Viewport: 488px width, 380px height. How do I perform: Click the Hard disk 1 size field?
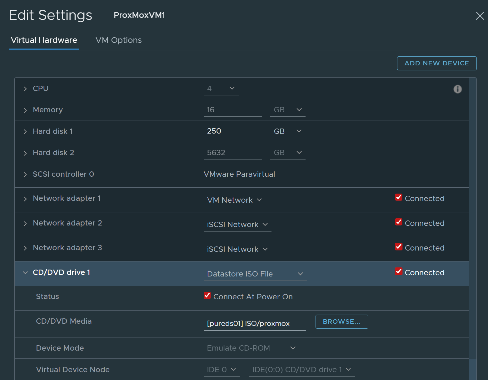[232, 131]
